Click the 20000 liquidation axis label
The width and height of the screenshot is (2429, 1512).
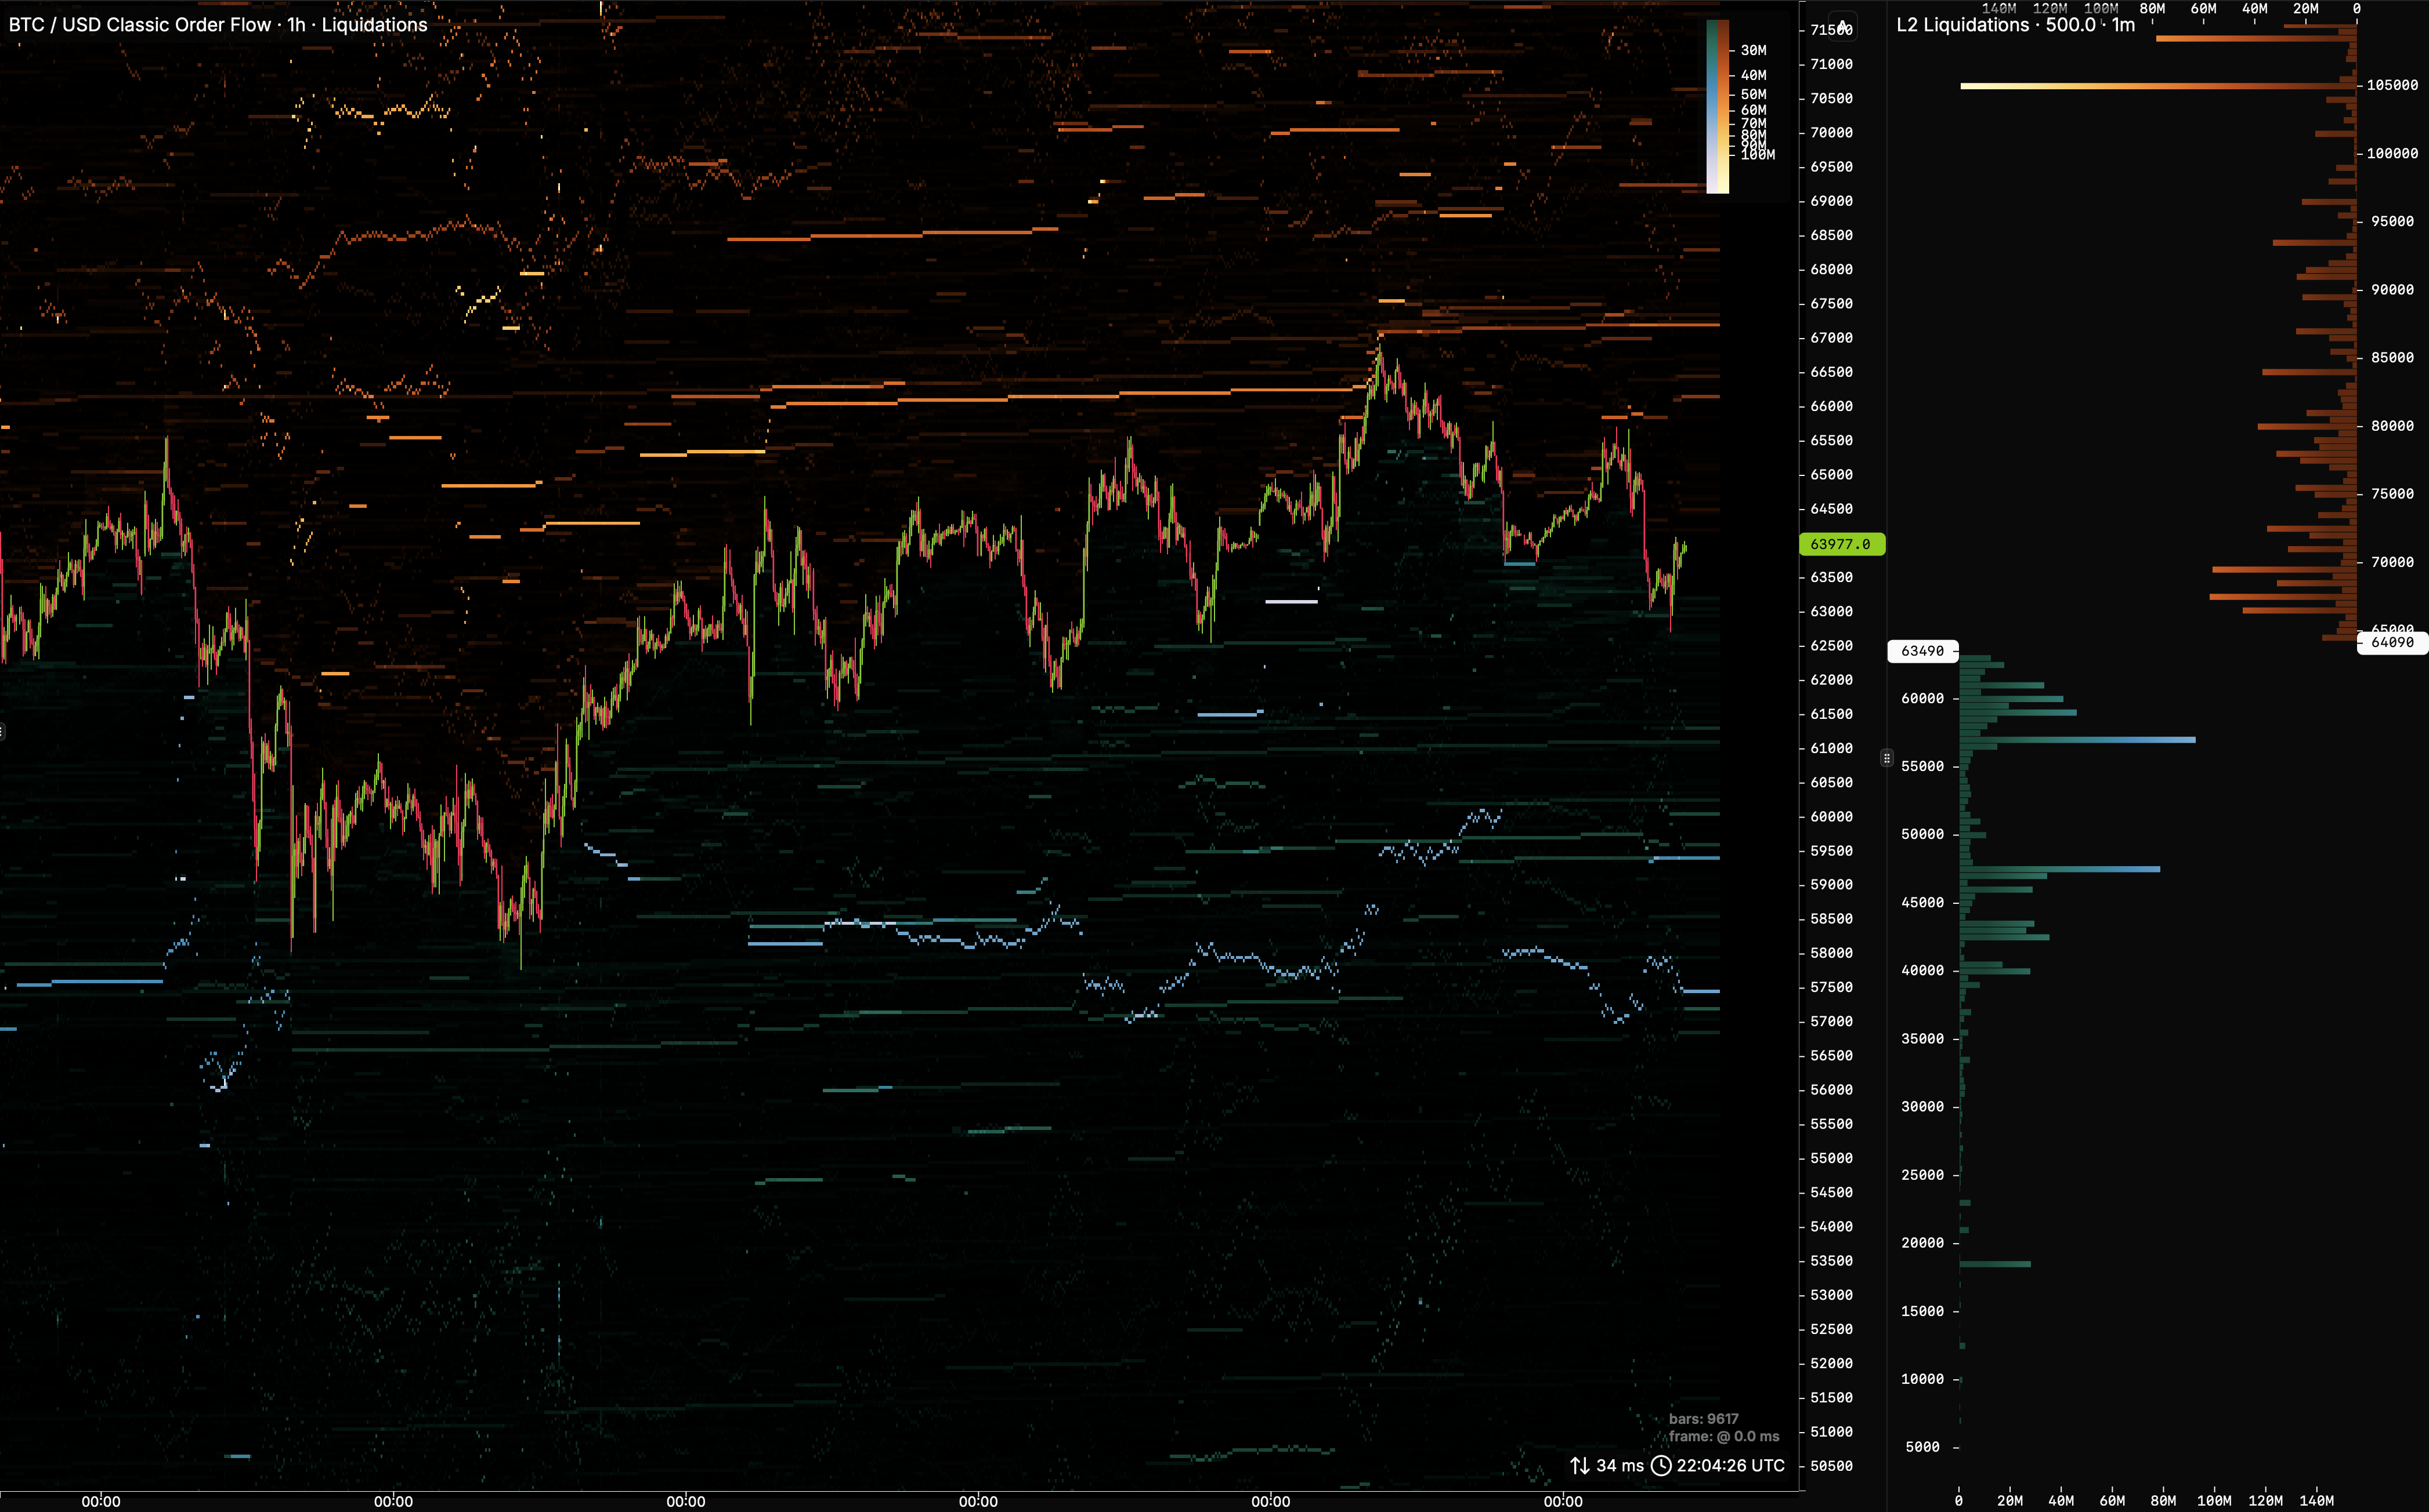coord(1922,1243)
